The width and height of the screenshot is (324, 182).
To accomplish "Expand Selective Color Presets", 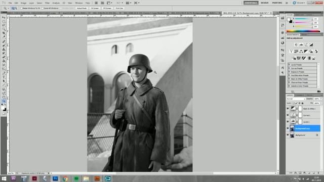I will point(289,85).
